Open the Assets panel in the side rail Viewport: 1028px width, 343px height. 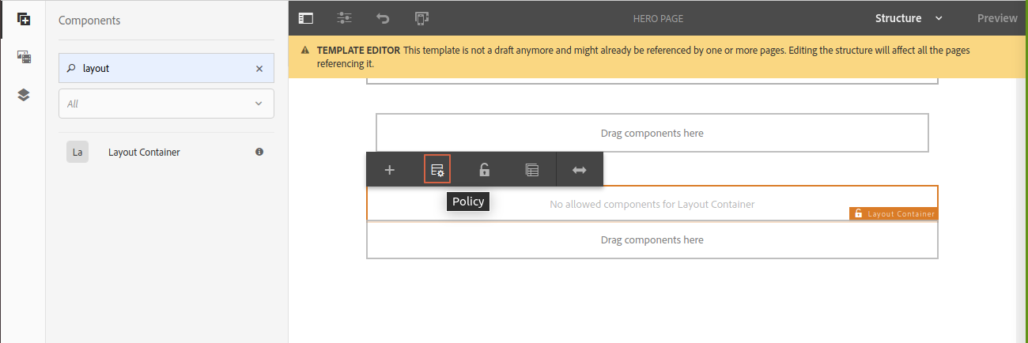pyautogui.click(x=23, y=57)
